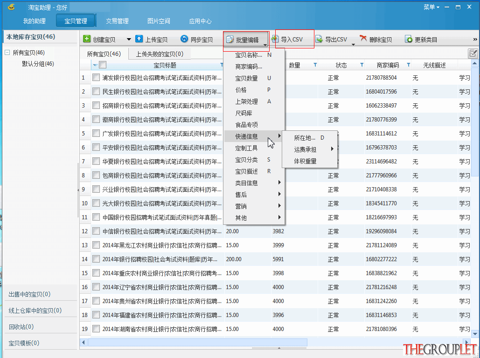Check the box for 民生银行 row
The image size is (480, 358).
coord(96,91)
